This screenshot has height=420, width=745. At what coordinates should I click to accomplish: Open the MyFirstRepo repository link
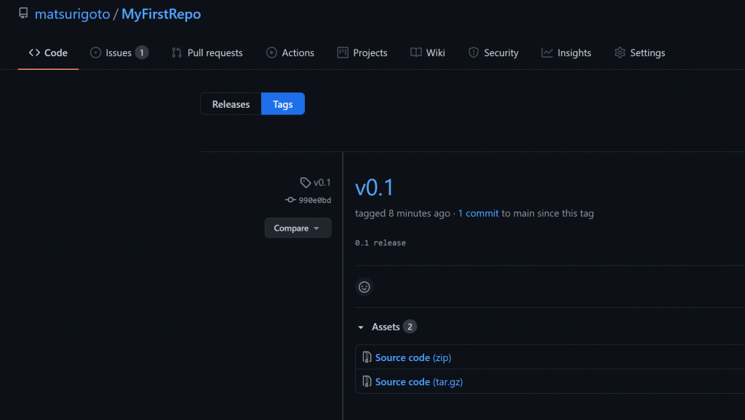[161, 15]
